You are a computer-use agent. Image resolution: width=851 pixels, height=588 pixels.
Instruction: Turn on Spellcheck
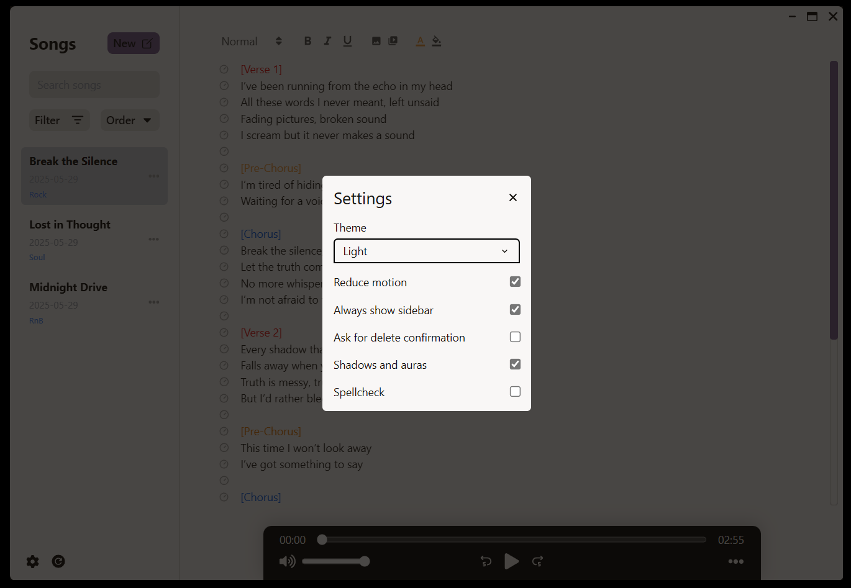coord(515,391)
